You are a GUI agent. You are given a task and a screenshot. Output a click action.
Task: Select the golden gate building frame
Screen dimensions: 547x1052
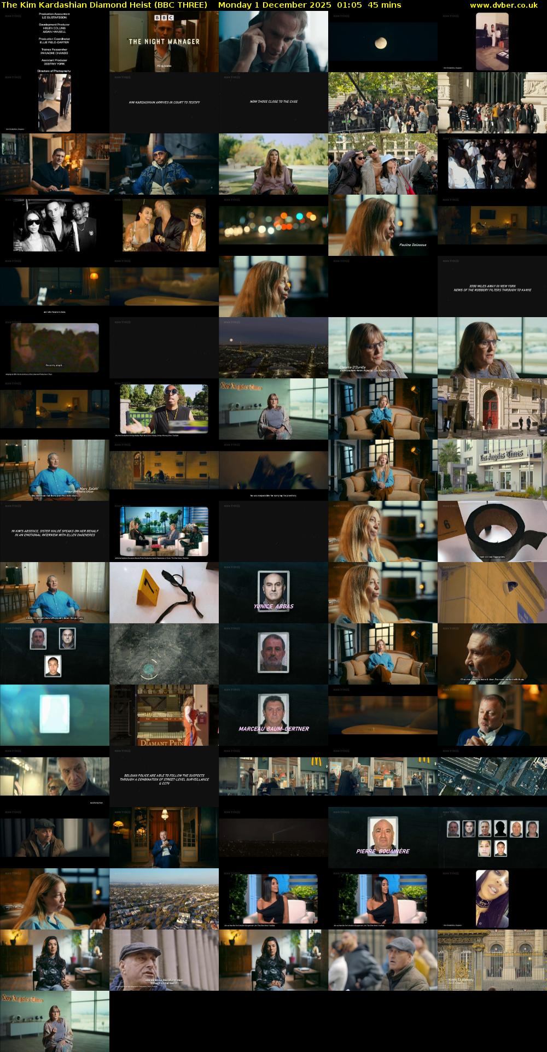coord(492,960)
